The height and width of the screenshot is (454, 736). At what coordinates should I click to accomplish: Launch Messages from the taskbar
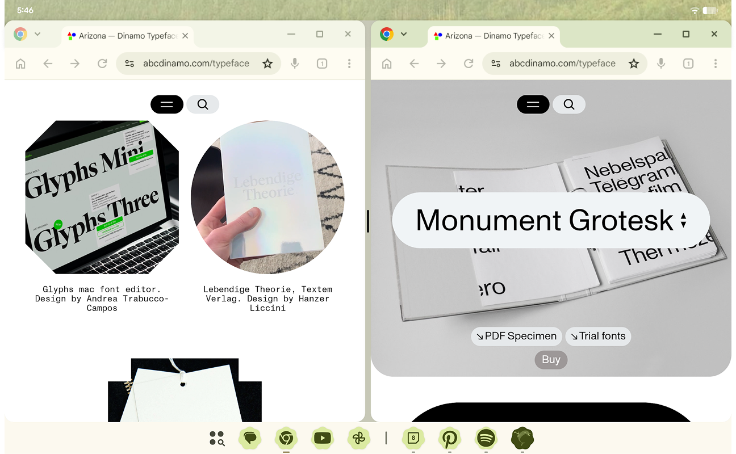point(250,438)
